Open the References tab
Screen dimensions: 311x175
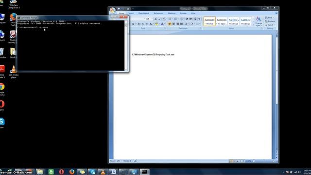[158, 13]
